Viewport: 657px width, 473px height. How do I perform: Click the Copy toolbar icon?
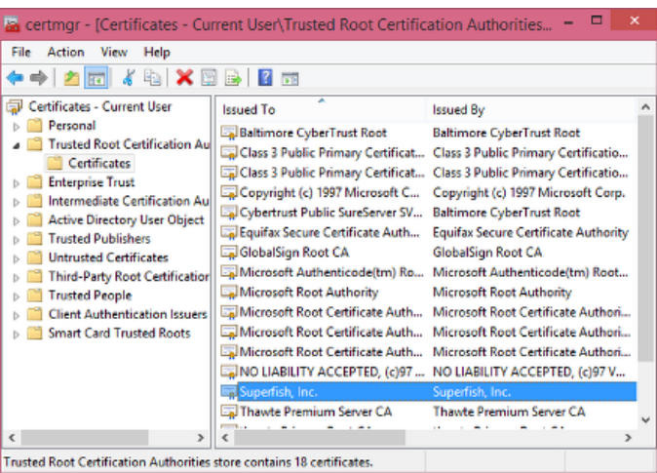(x=152, y=78)
